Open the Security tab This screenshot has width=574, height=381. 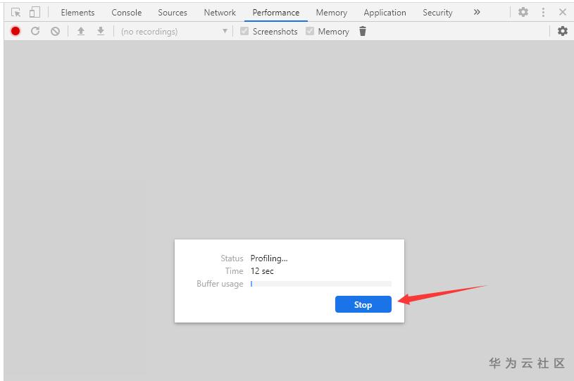[437, 13]
